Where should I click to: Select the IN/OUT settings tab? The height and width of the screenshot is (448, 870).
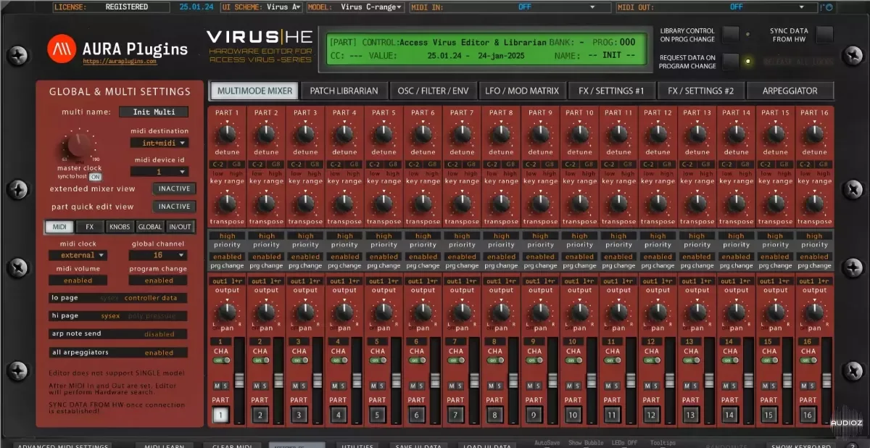coord(180,227)
